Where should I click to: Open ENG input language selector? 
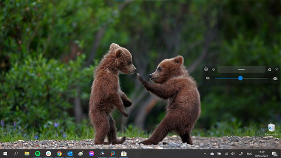[x=249, y=154]
